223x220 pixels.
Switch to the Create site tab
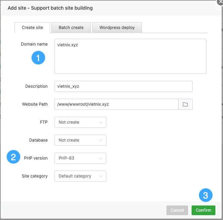[x=32, y=28]
